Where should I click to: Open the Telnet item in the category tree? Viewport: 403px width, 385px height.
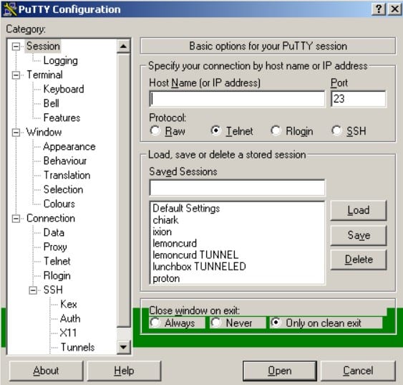(57, 261)
